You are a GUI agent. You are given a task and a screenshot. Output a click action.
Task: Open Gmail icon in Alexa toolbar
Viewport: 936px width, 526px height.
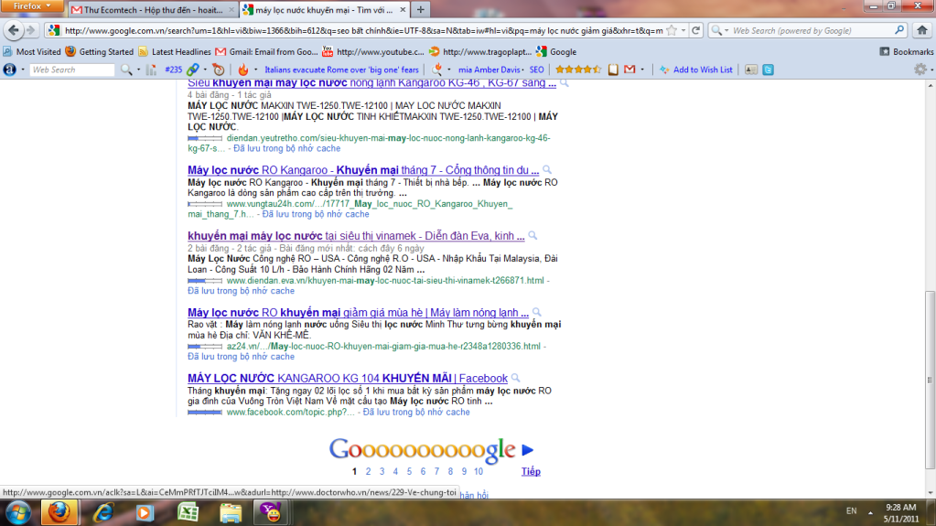[x=629, y=70]
